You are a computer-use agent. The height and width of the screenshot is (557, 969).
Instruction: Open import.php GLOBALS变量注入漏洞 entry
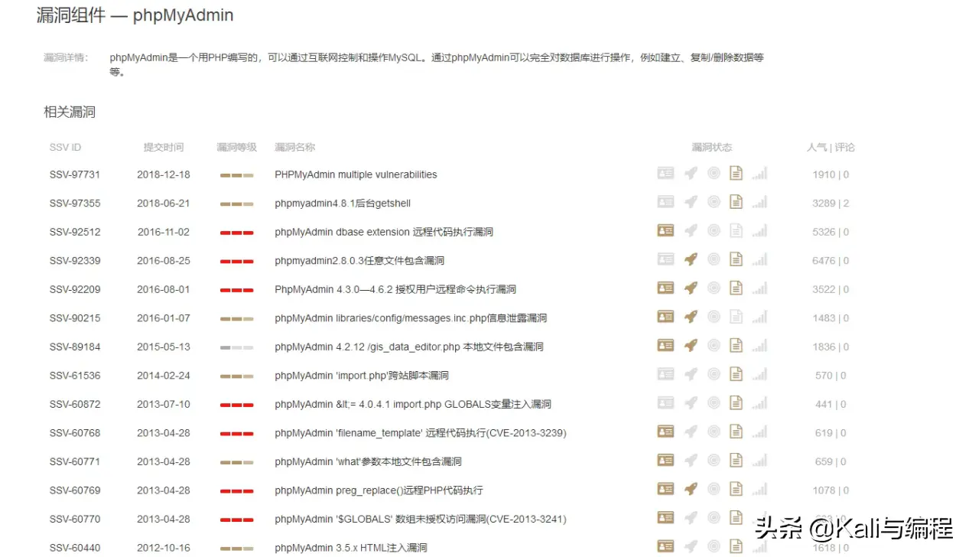[x=413, y=404]
